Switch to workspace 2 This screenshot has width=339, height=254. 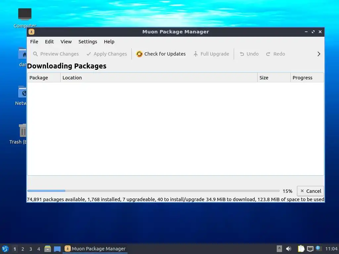[x=23, y=249]
